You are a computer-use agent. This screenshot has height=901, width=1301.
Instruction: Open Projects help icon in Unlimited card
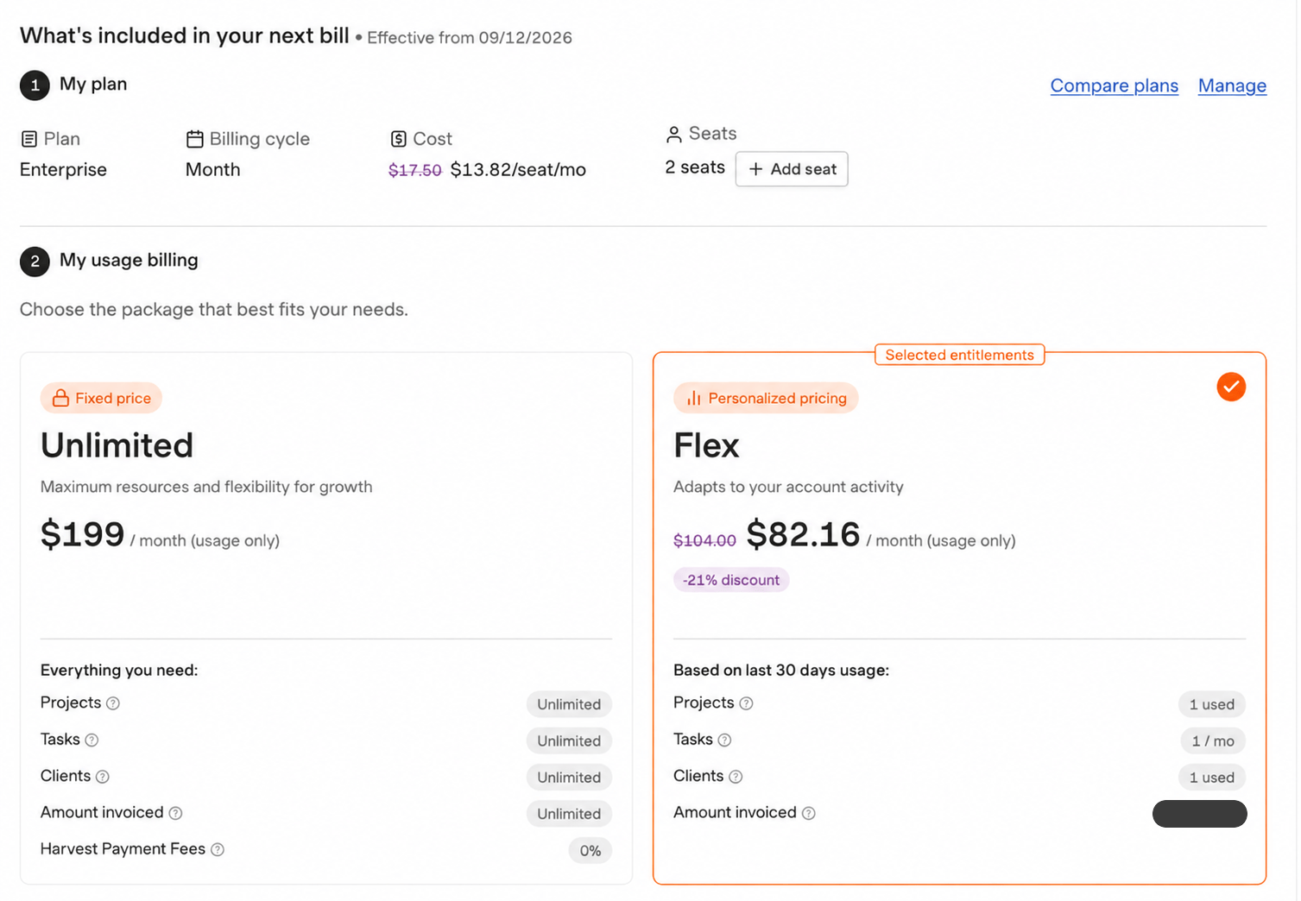pos(113,703)
